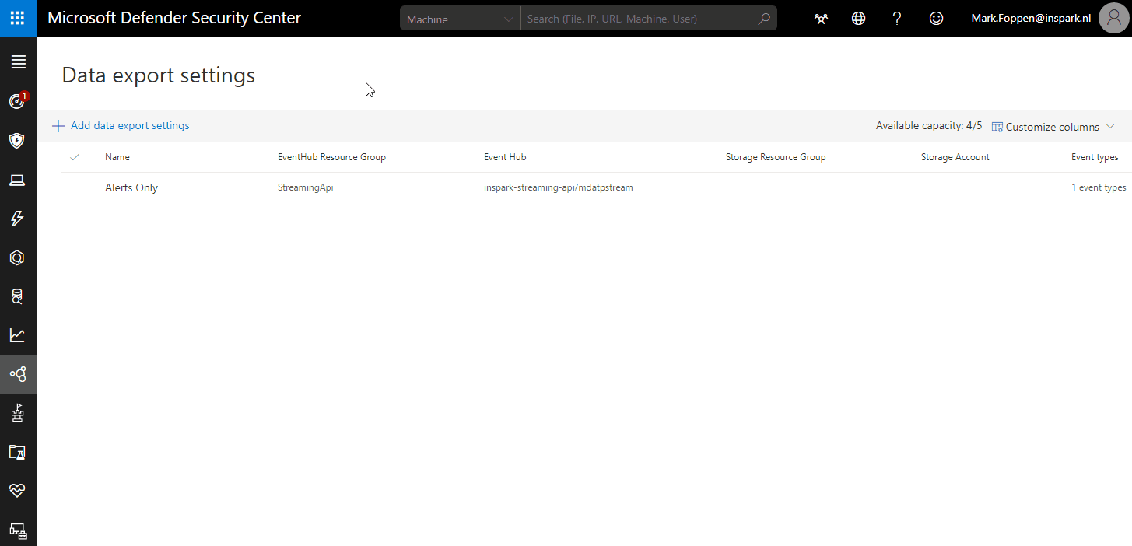Open the hexagon icon in the sidebar

tap(18, 257)
